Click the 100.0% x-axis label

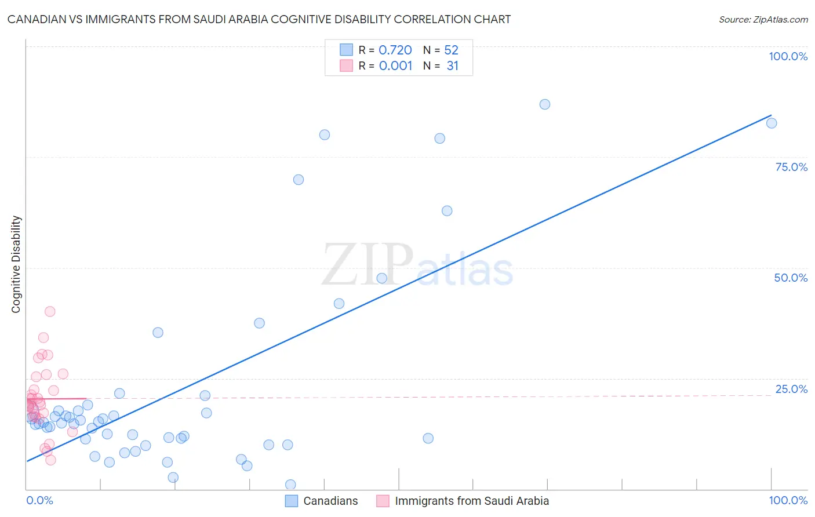788,500
